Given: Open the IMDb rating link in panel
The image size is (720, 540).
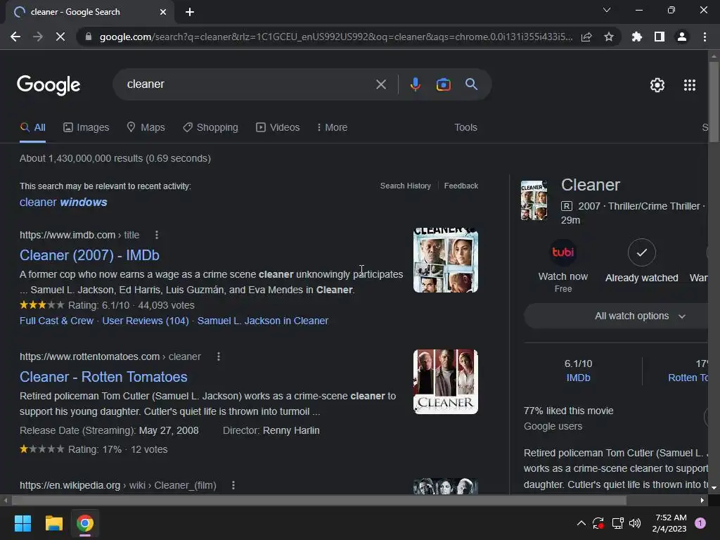Looking at the screenshot, I should [x=578, y=378].
